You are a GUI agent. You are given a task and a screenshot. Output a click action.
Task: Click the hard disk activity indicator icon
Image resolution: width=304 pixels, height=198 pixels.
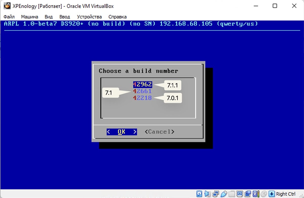pos(199,194)
